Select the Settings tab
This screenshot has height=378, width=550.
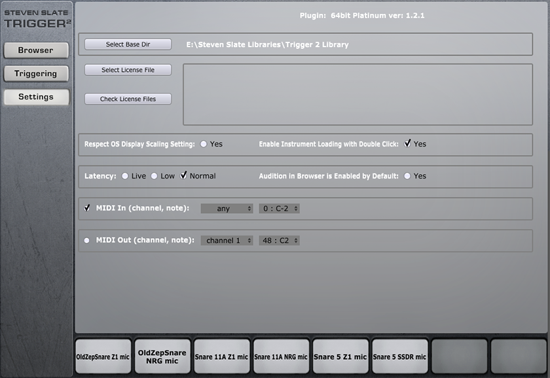point(36,97)
